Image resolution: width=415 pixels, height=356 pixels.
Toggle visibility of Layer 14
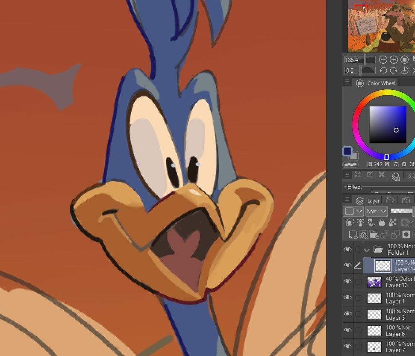(348, 265)
